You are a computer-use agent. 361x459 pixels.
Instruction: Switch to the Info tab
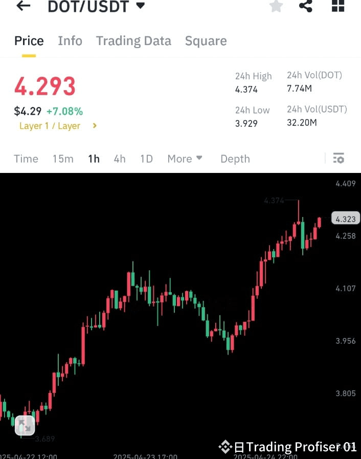tap(70, 40)
